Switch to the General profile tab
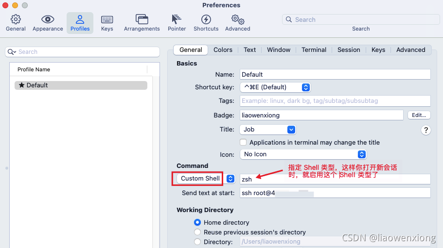The height and width of the screenshot is (248, 443). (x=191, y=50)
